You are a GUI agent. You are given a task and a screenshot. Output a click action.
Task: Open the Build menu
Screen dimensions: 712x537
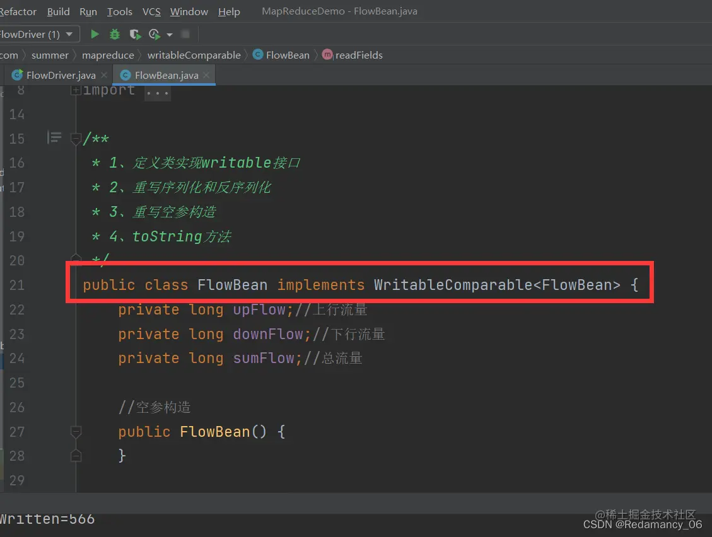[x=59, y=11]
